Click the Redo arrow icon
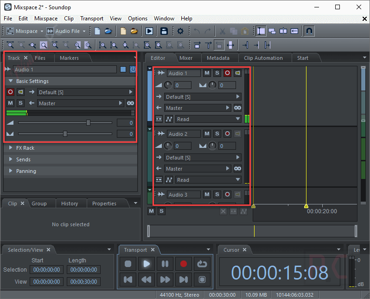 (208, 31)
